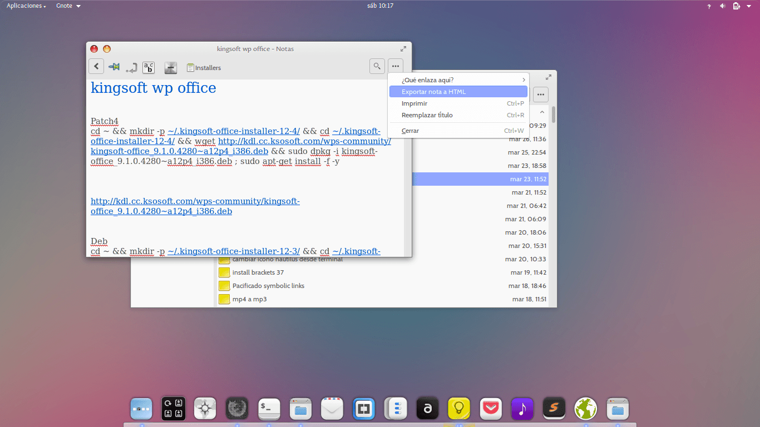Screen dimensions: 760x427
Task: Click the green pin link icon
Action: coord(114,67)
